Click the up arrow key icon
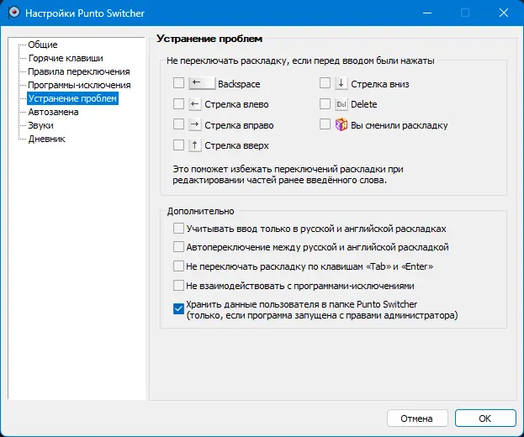Image resolution: width=524 pixels, height=437 pixels. tap(194, 145)
